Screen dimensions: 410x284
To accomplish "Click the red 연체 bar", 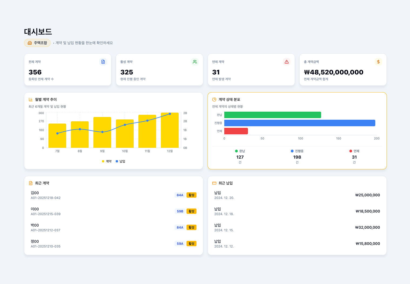I will point(236,131).
